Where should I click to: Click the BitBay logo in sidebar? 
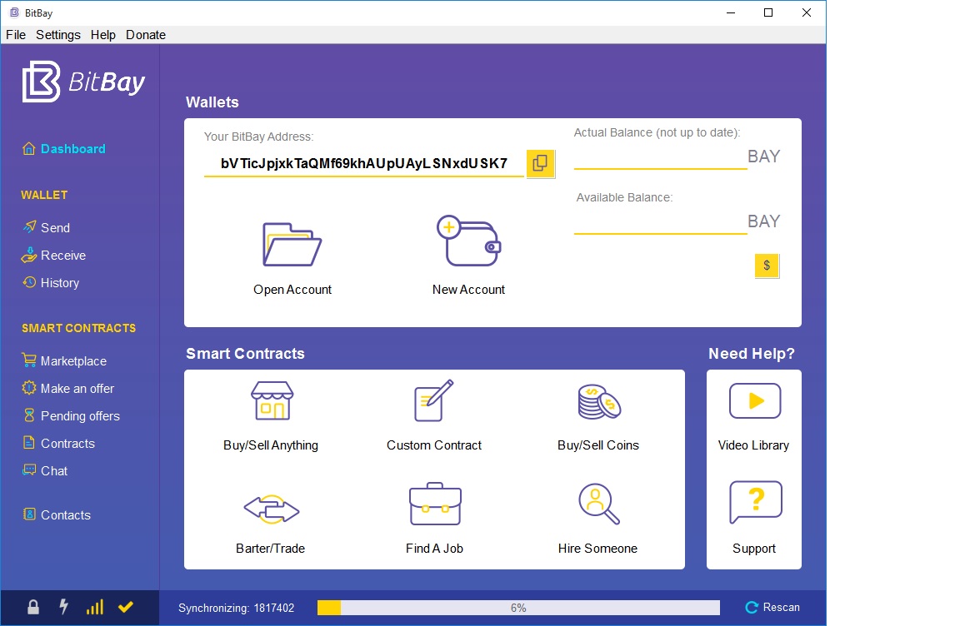pyautogui.click(x=83, y=82)
